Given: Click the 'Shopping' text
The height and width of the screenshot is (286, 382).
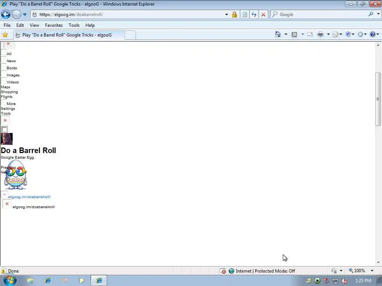Looking at the screenshot, I should 9,92.
